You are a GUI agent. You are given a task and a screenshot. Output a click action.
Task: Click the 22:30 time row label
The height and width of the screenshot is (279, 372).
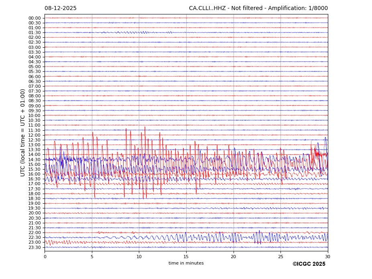tap(35, 238)
